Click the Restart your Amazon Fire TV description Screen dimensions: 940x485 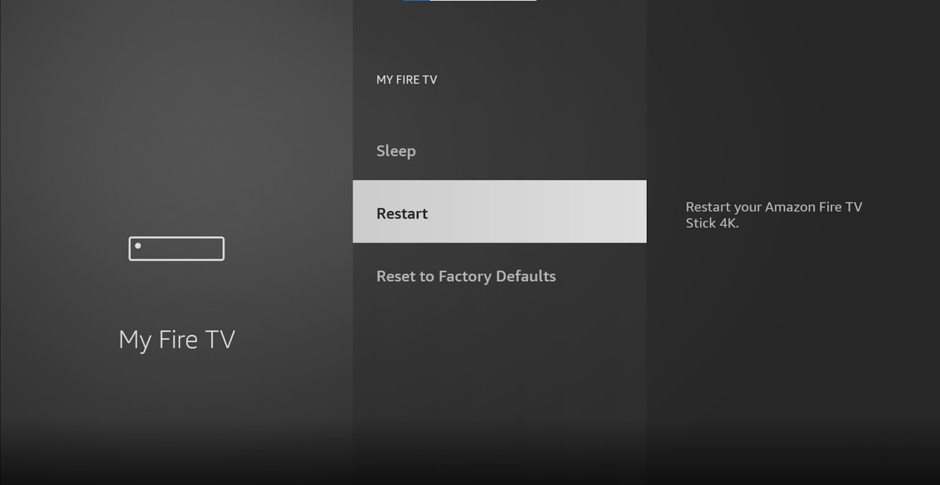tap(774, 215)
